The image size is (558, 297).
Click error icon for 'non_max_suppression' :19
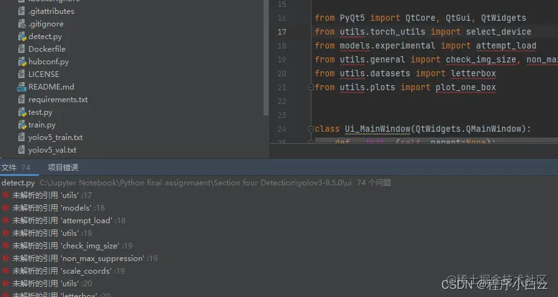coord(5,258)
